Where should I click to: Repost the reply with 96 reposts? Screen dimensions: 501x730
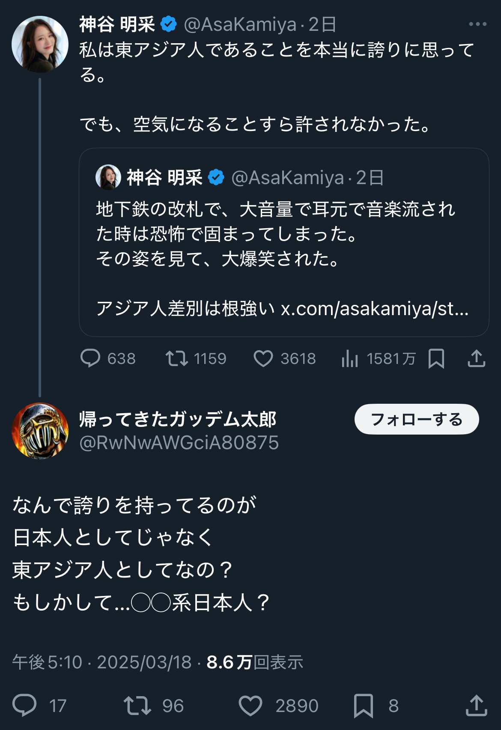(x=137, y=705)
